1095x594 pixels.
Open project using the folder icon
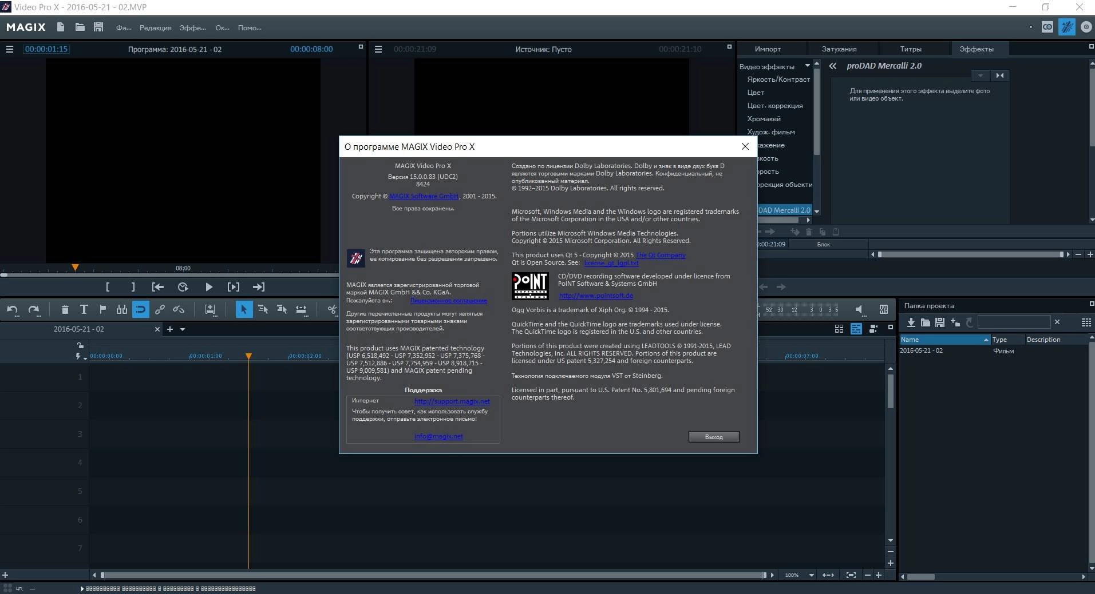point(80,27)
